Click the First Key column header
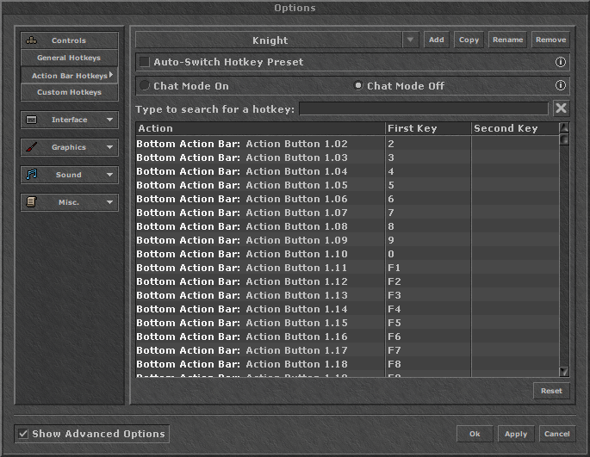 [x=428, y=128]
